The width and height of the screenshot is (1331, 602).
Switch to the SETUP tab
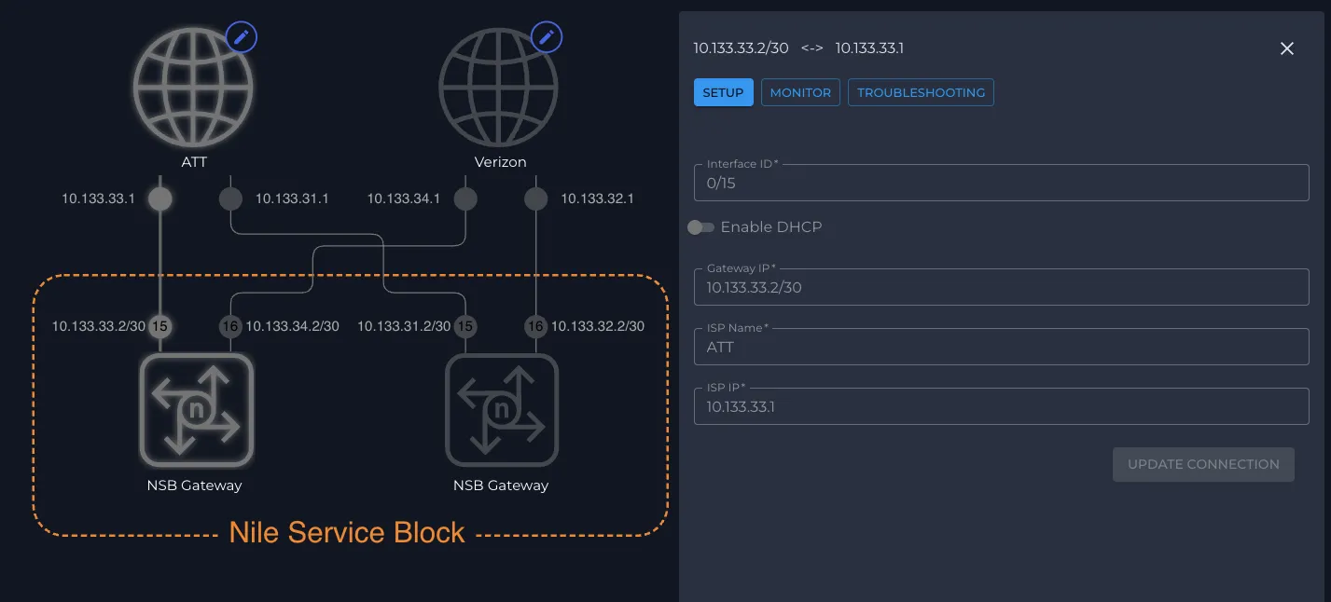tap(723, 92)
